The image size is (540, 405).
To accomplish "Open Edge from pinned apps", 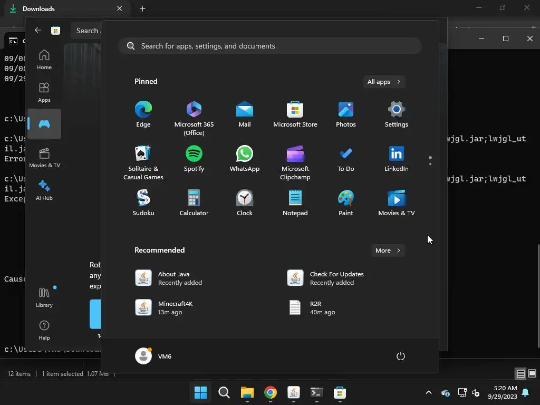I will point(143,114).
